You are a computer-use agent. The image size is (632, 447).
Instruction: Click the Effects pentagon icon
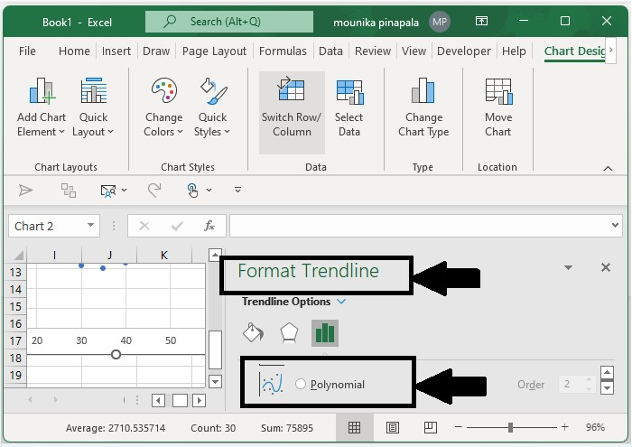pos(289,332)
